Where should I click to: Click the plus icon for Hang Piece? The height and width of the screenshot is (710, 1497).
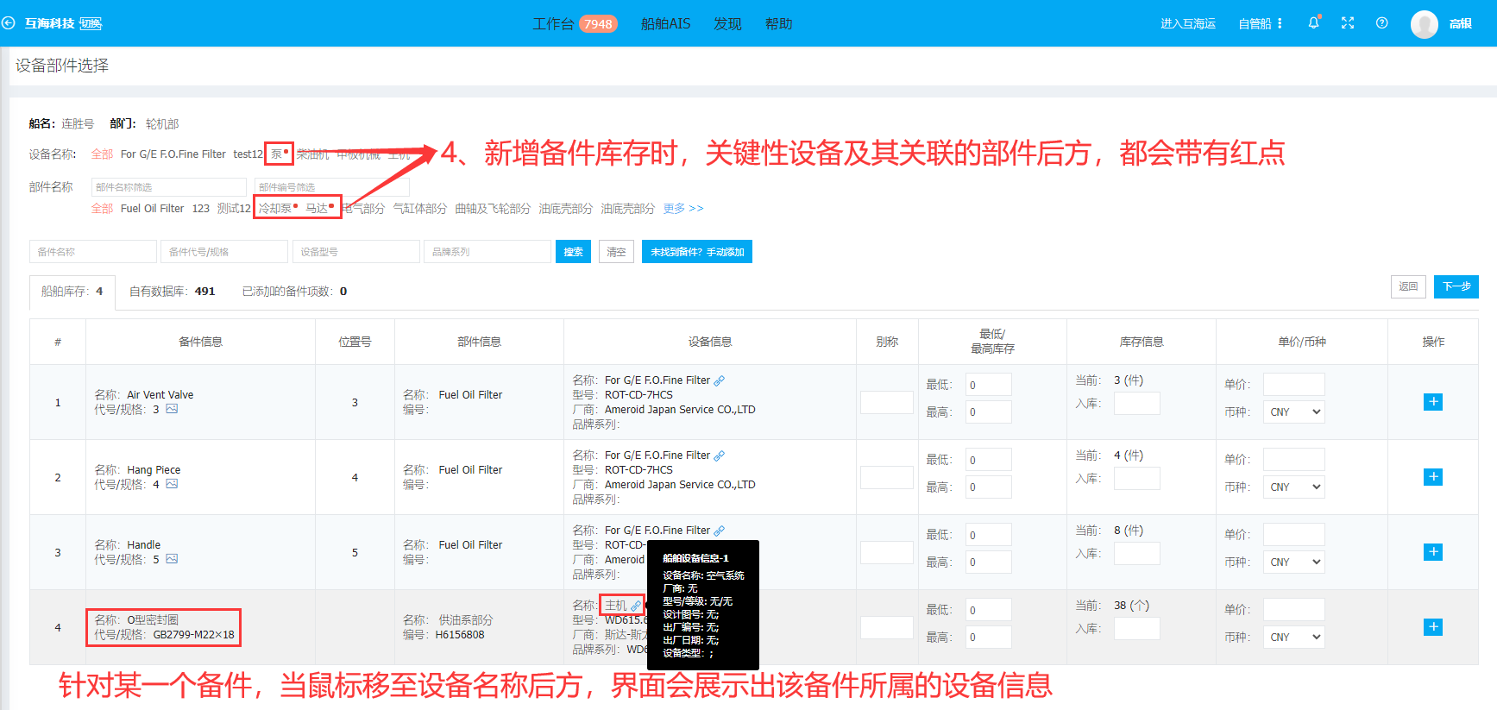1433,477
